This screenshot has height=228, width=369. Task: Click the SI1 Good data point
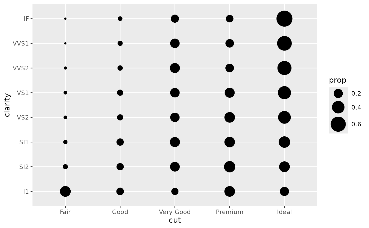[120, 142]
